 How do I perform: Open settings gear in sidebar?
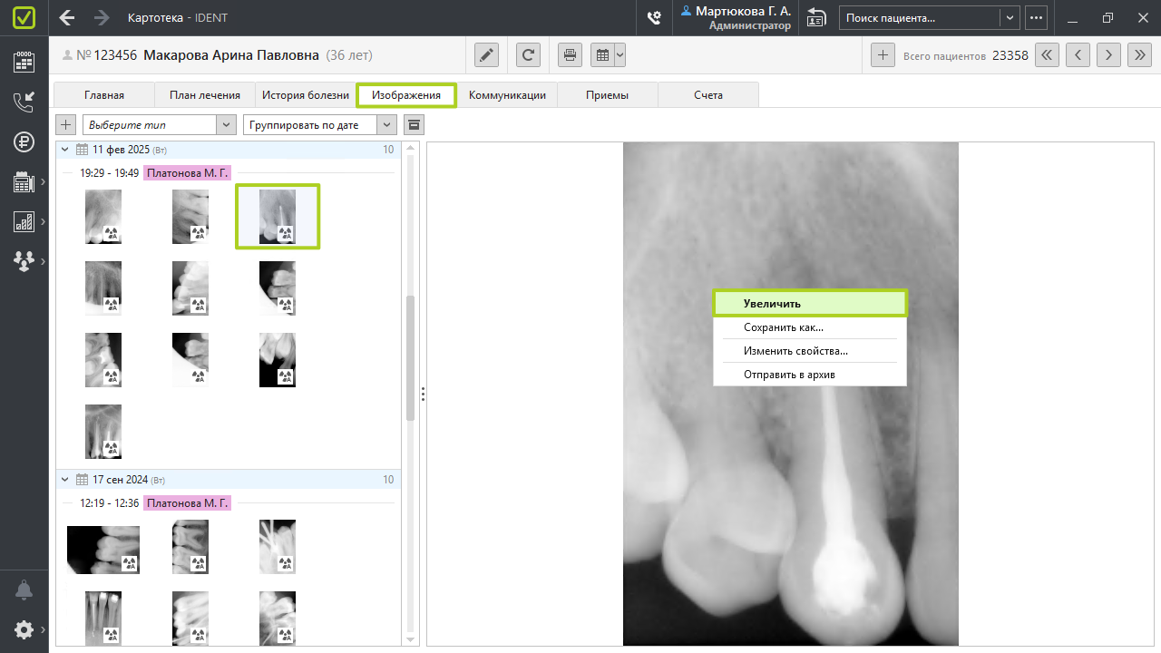24,629
